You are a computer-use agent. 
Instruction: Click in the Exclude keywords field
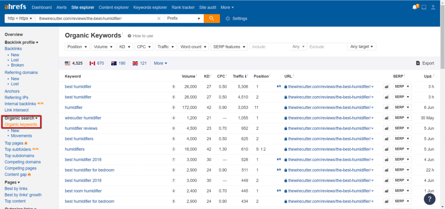327,47
